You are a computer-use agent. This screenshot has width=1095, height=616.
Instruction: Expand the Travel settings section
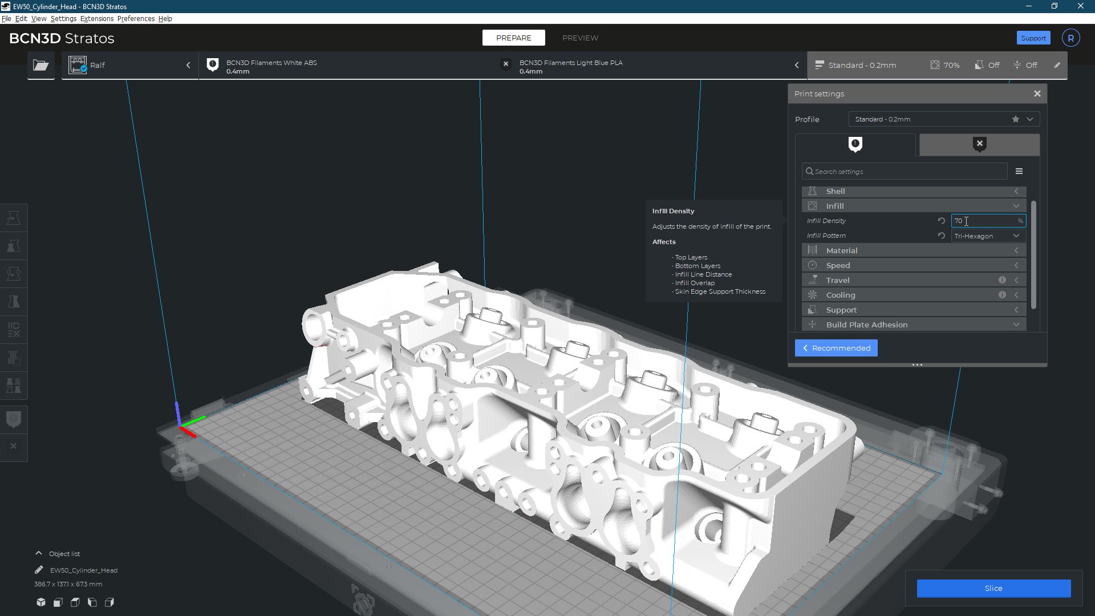914,280
